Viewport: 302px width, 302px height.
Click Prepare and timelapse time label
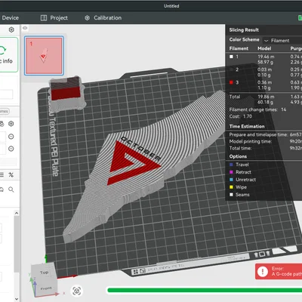(258, 134)
